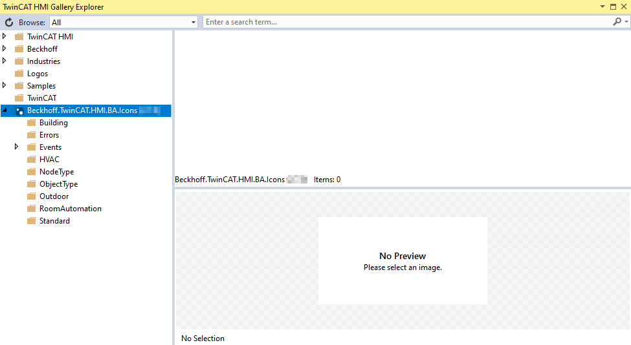Open the Building category label

[x=54, y=123]
